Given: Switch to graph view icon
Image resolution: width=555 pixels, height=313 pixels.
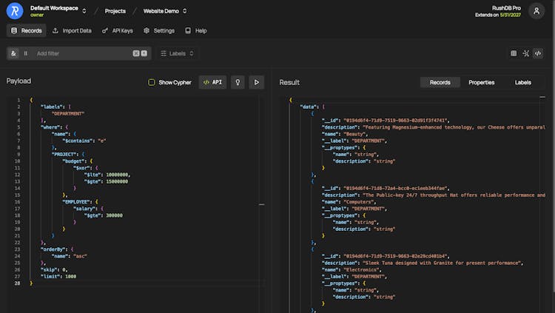Looking at the screenshot, I should coord(526,53).
